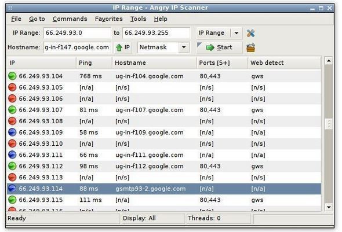Screen dimensions: 342x232
Task: Click the green status icon for 66.249.93.107
Action: pyautogui.click(x=12, y=110)
